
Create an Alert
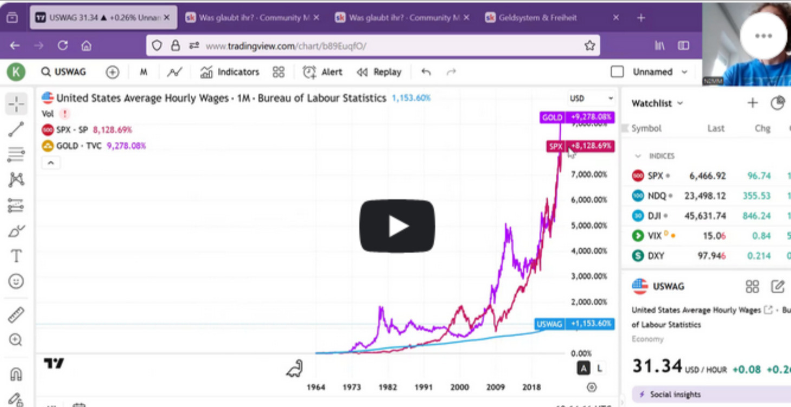point(322,72)
